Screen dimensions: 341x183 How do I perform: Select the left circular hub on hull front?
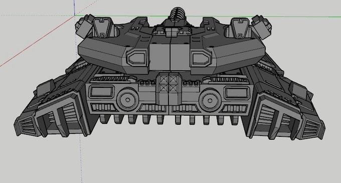128,100
